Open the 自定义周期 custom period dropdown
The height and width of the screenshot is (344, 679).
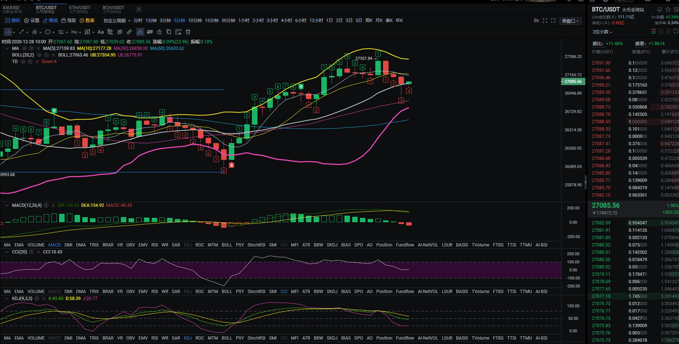117,21
